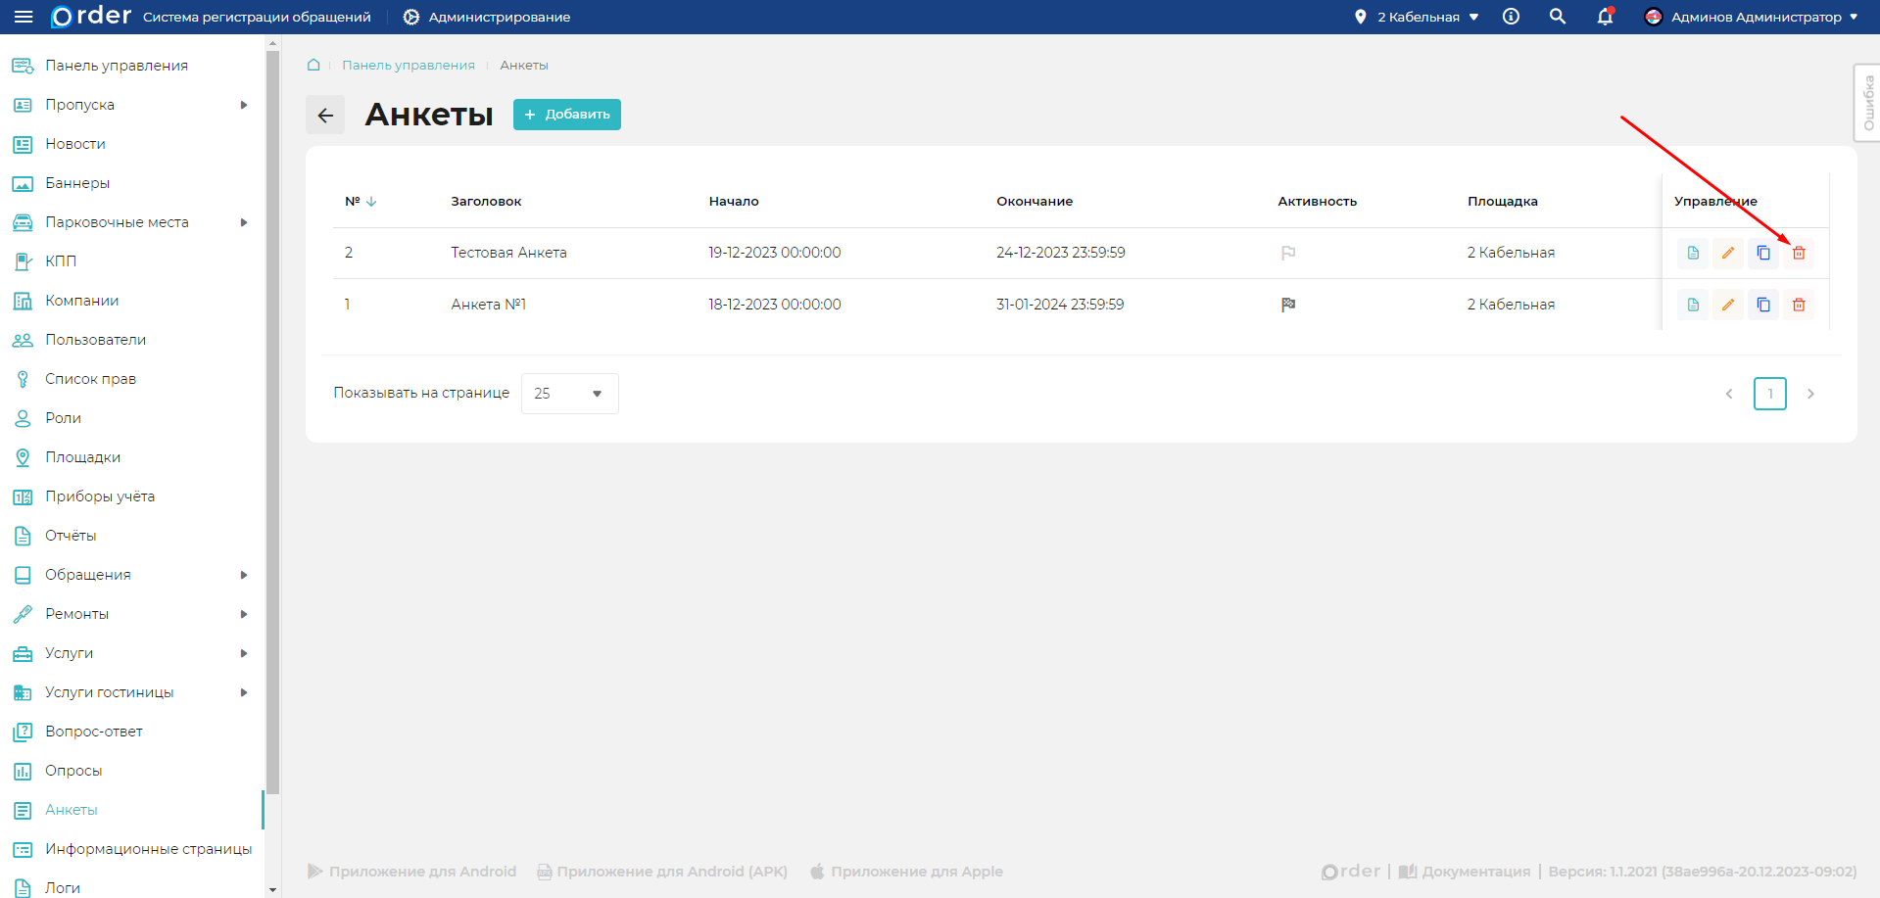Copy the Тестовая Анкета survey
This screenshot has width=1880, height=898.
point(1762,253)
